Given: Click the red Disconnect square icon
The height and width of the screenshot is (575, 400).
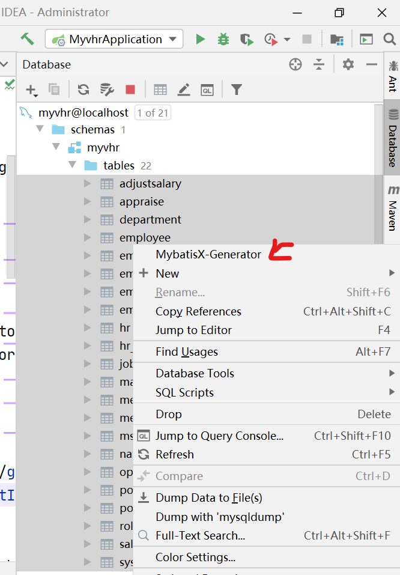Looking at the screenshot, I should (130, 90).
